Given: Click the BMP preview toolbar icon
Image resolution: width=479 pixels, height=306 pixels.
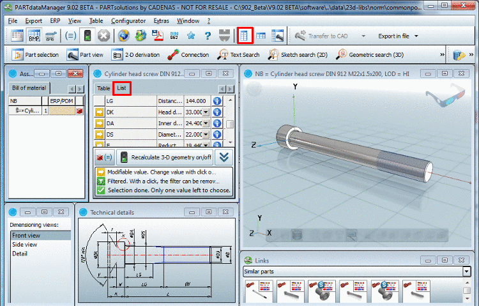Looking at the screenshot, I should point(34,36).
